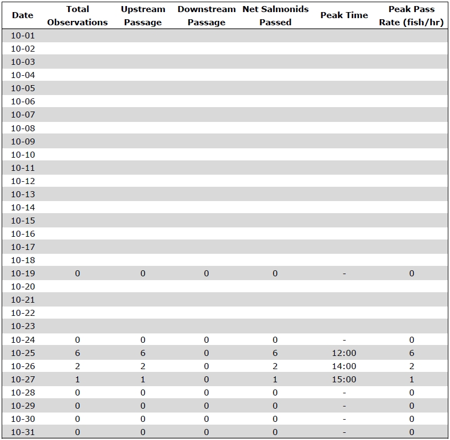Select the 10-26 date cell
The width and height of the screenshot is (450, 440).
[23, 366]
